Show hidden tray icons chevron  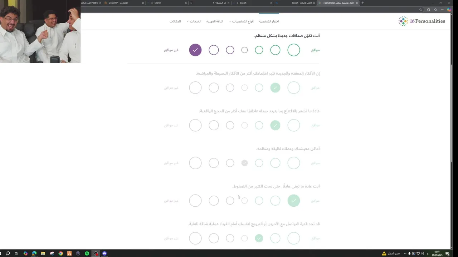(x=404, y=253)
